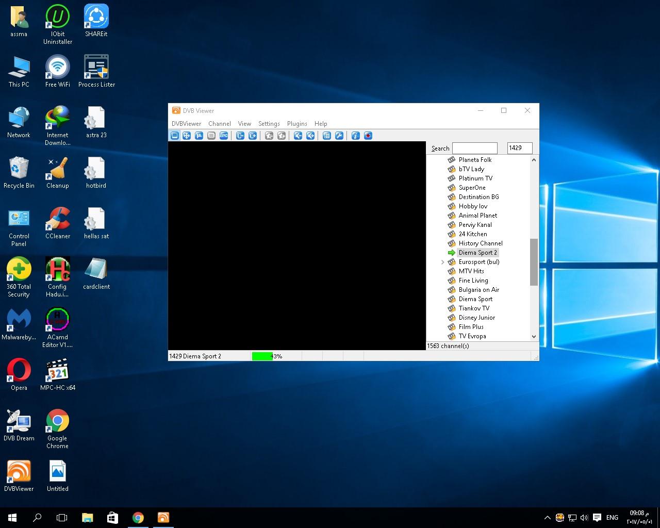Click the speaker minus toolbar icon
660x528 pixels.
(298, 136)
